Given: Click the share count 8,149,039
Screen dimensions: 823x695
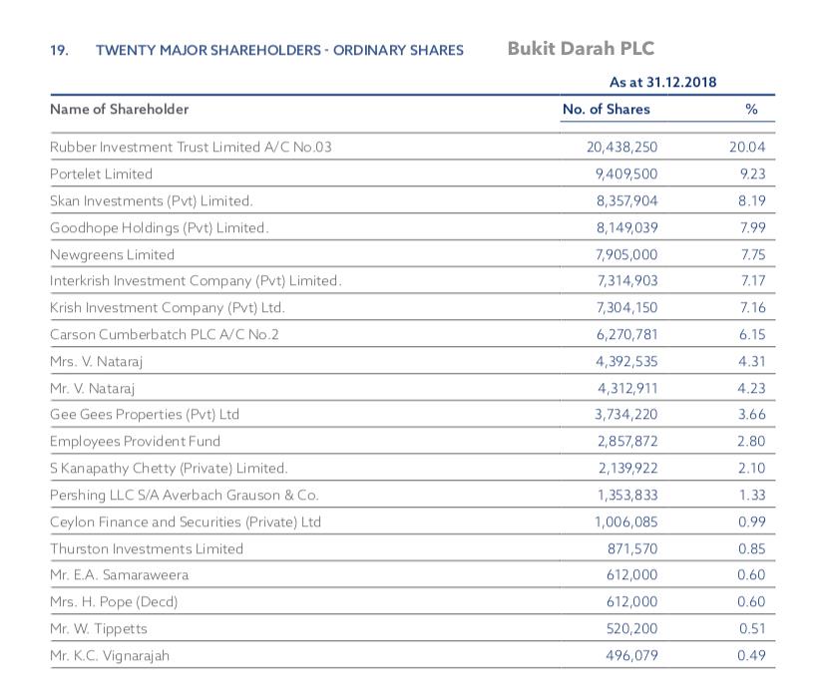Looking at the screenshot, I should click(x=626, y=227).
